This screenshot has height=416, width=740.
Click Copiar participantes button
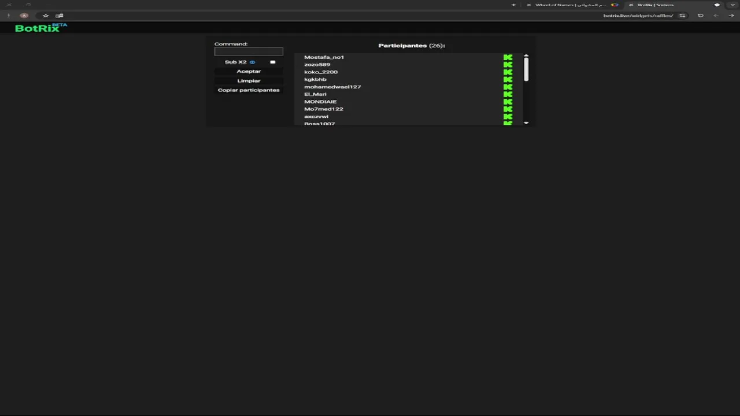249,90
